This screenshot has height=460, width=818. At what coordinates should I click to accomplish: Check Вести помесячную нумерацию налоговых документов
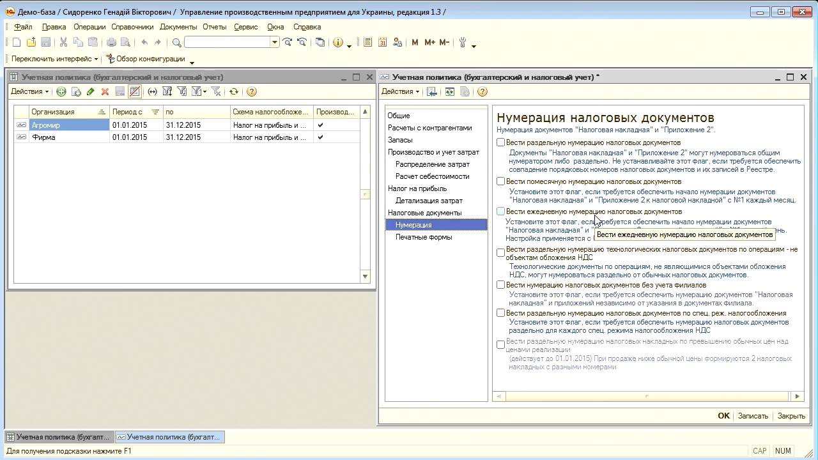(501, 181)
